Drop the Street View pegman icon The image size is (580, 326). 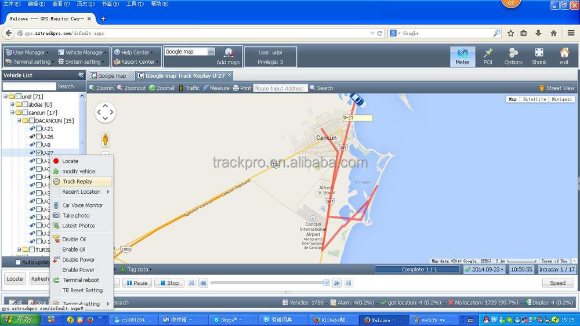(105, 139)
